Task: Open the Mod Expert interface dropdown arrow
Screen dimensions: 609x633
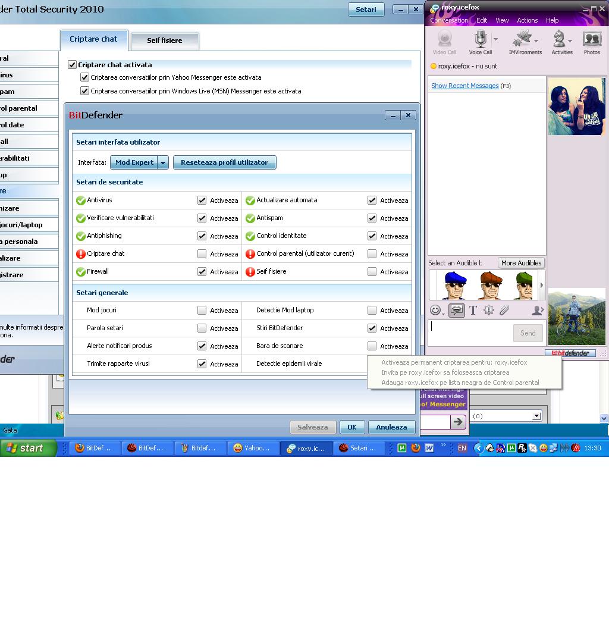Action: 163,162
